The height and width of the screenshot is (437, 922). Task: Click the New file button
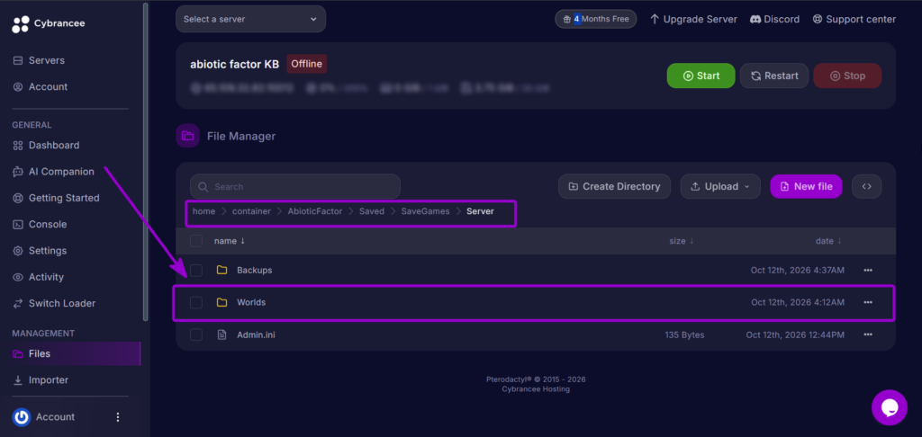click(x=806, y=187)
